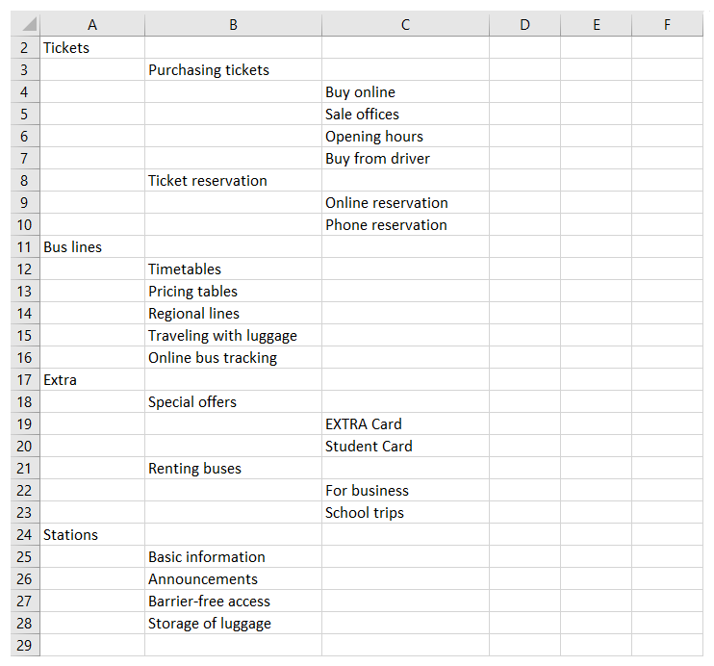This screenshot has width=714, height=666.
Task: Click the 'Purchasing tickets' cell
Action: coord(233,69)
